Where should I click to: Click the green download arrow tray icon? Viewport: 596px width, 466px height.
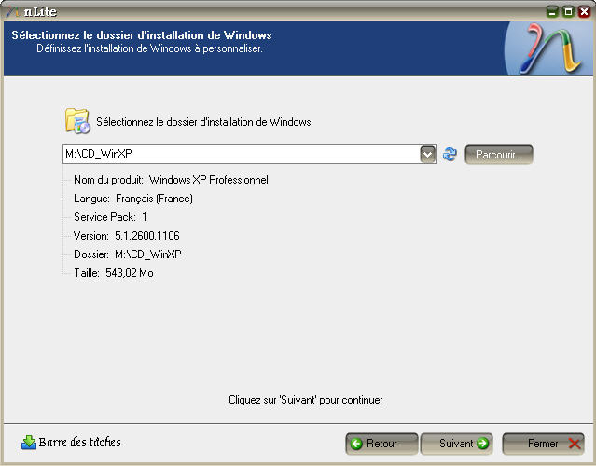tap(29, 443)
